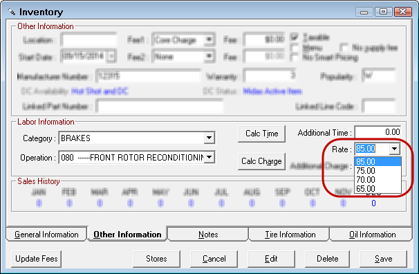Click the Calc Charge button
This screenshot has height=274, width=419.
(x=261, y=161)
